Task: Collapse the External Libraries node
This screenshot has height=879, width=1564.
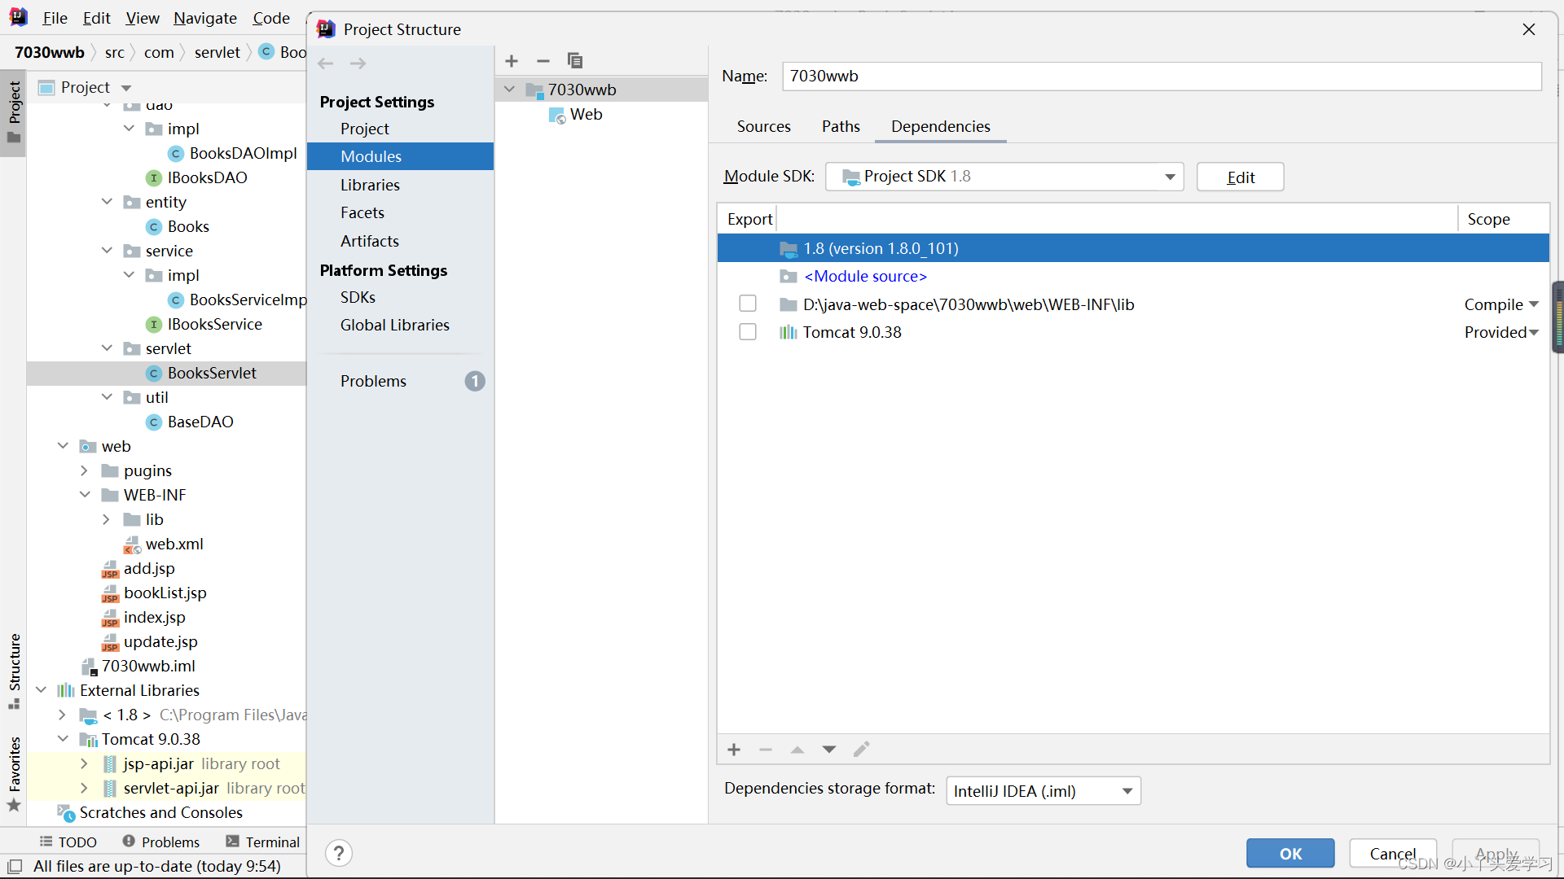Action: click(41, 690)
